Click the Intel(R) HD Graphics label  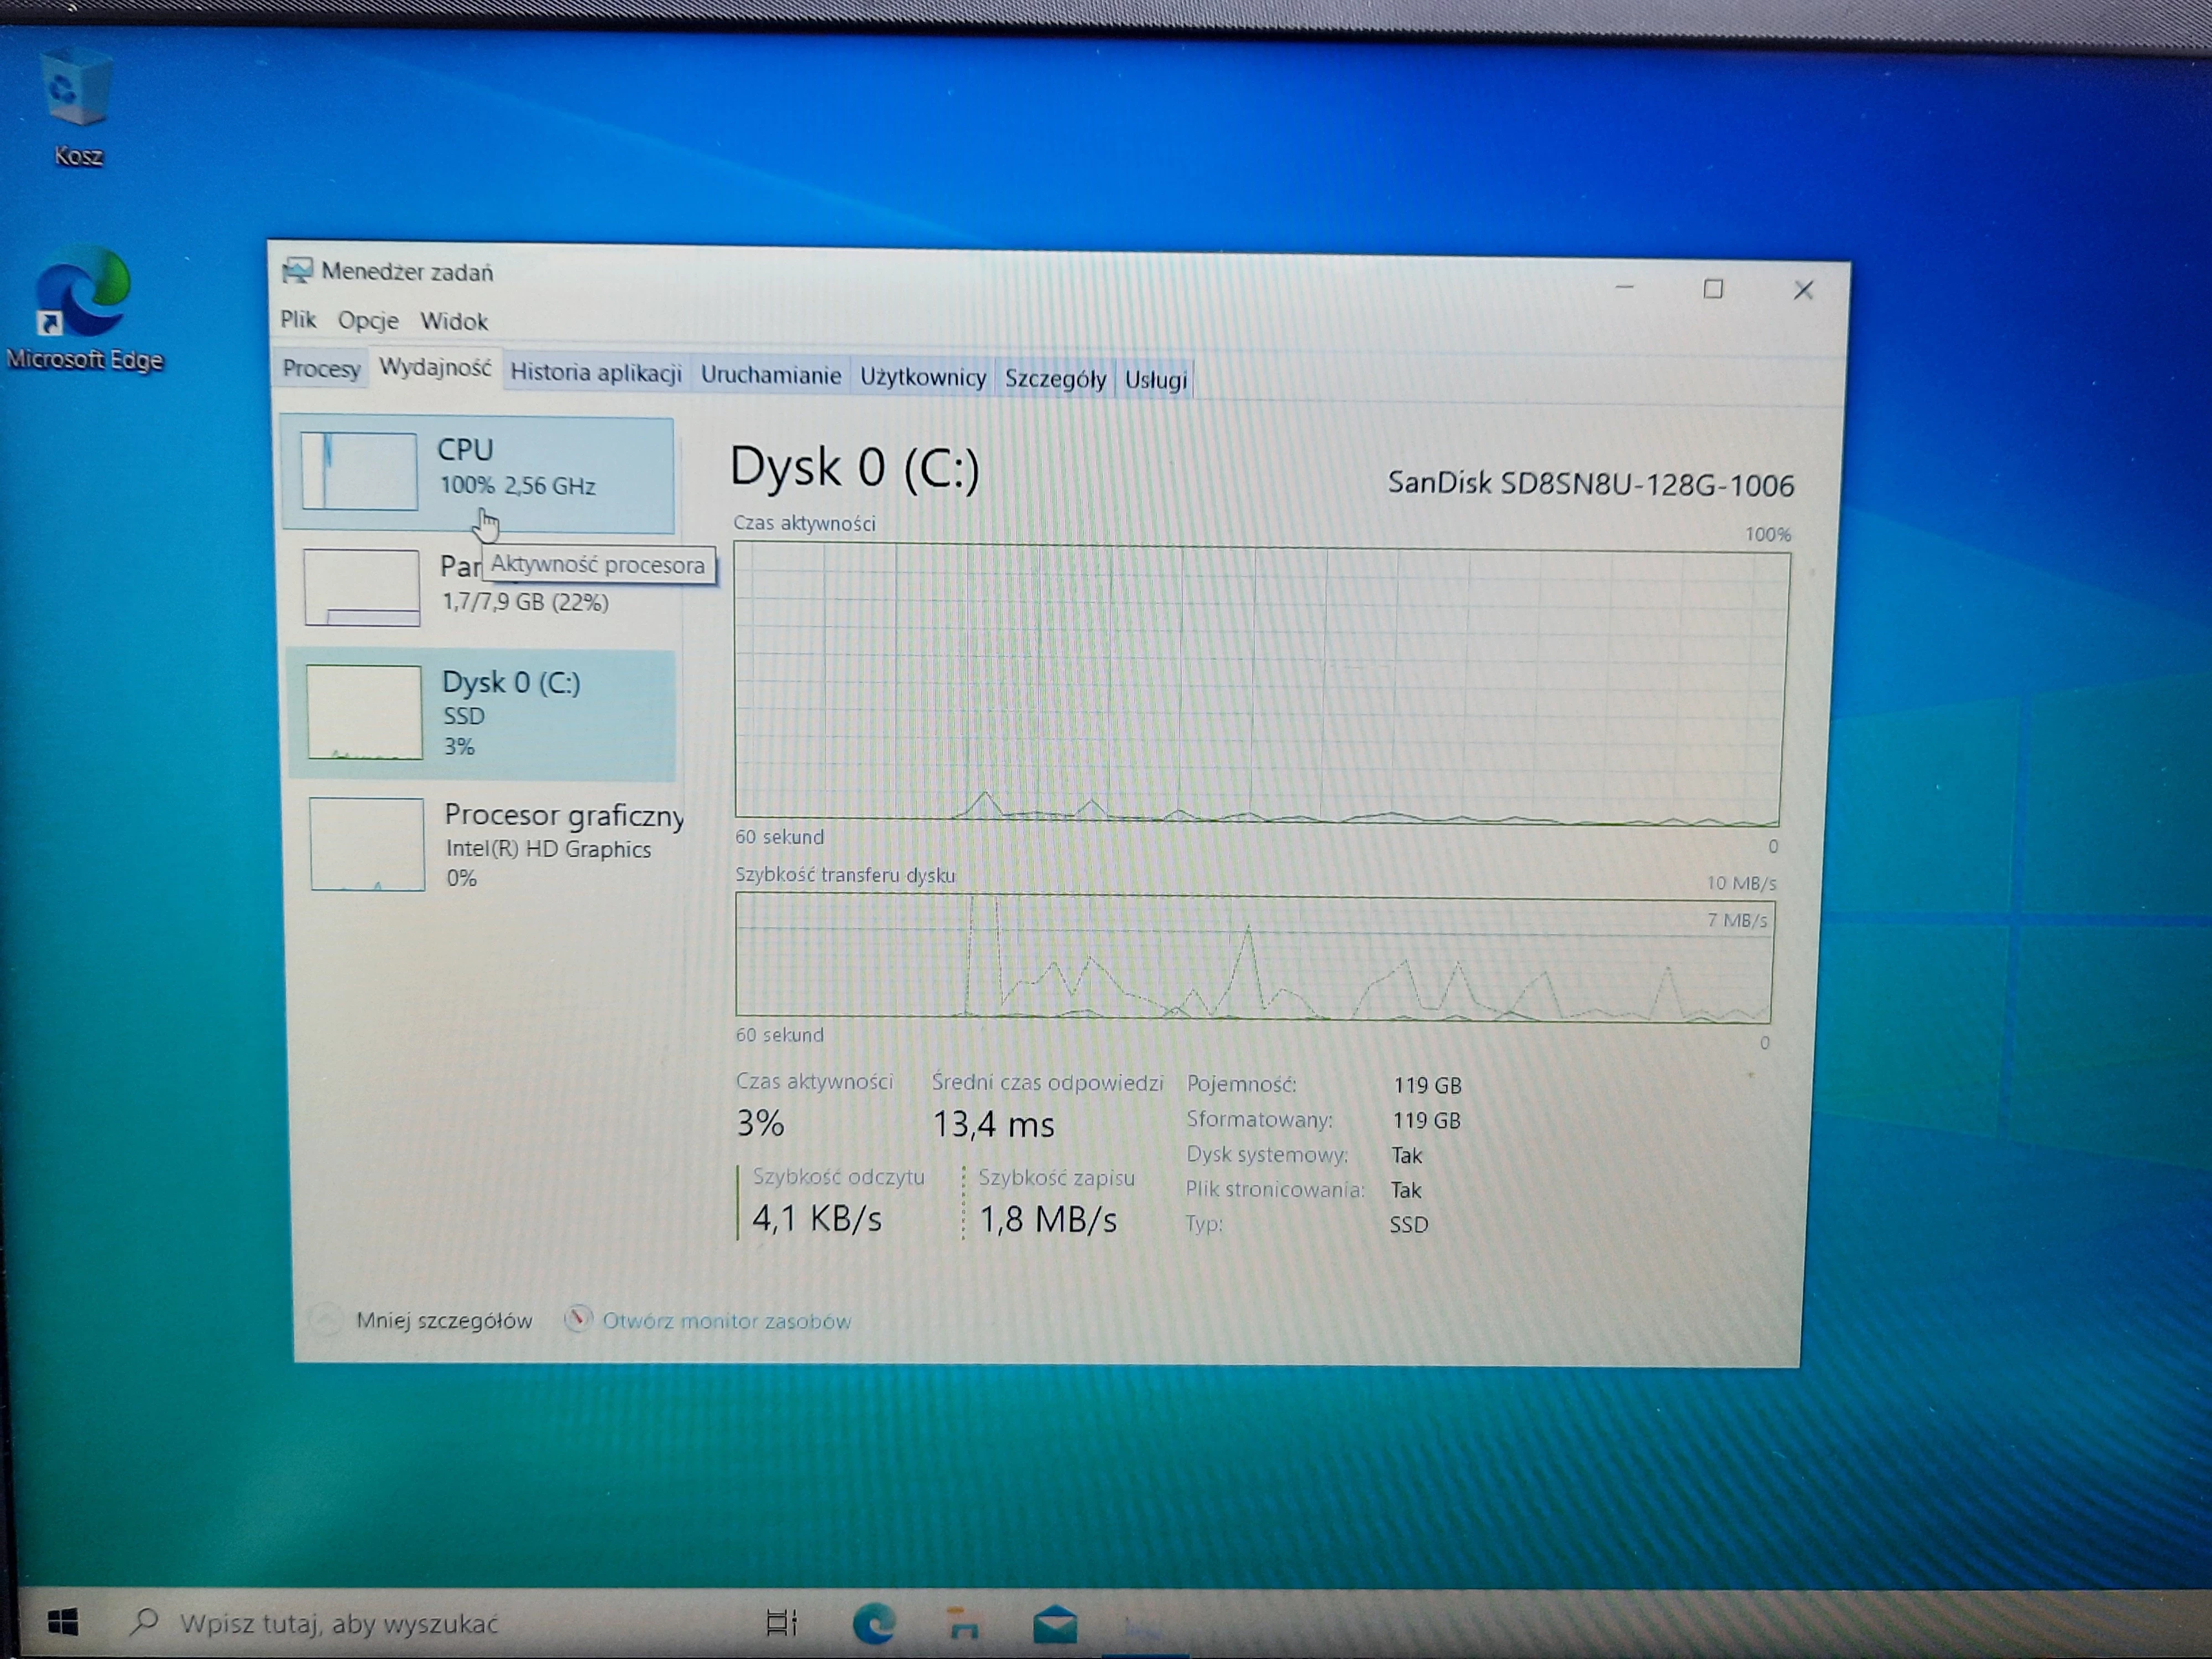[x=548, y=849]
